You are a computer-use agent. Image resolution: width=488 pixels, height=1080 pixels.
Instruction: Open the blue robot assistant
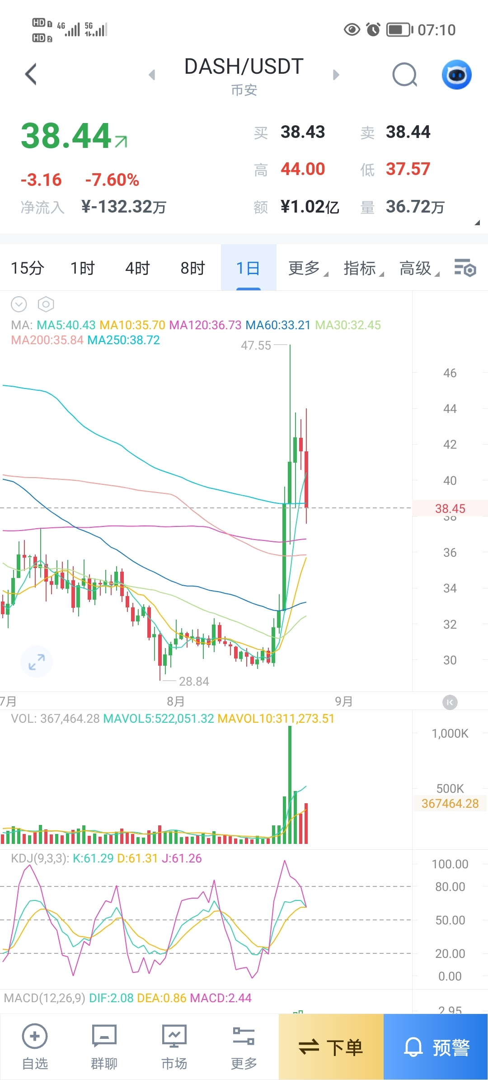click(x=456, y=75)
